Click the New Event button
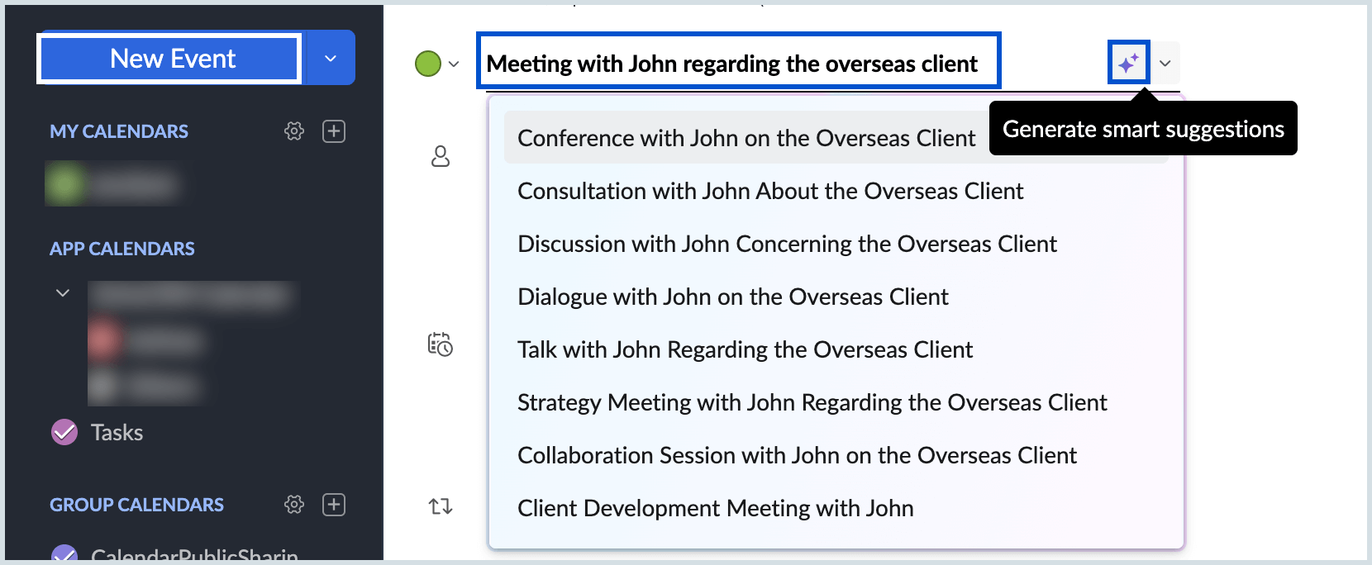The image size is (1372, 565). 172,59
